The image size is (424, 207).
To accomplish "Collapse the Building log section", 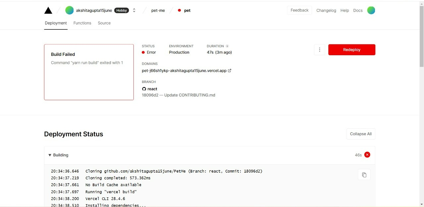I will point(50,155).
